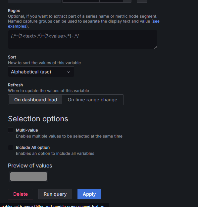The height and width of the screenshot is (207, 198).
Task: Click the 'Regex' field label
Action: (x=14, y=11)
